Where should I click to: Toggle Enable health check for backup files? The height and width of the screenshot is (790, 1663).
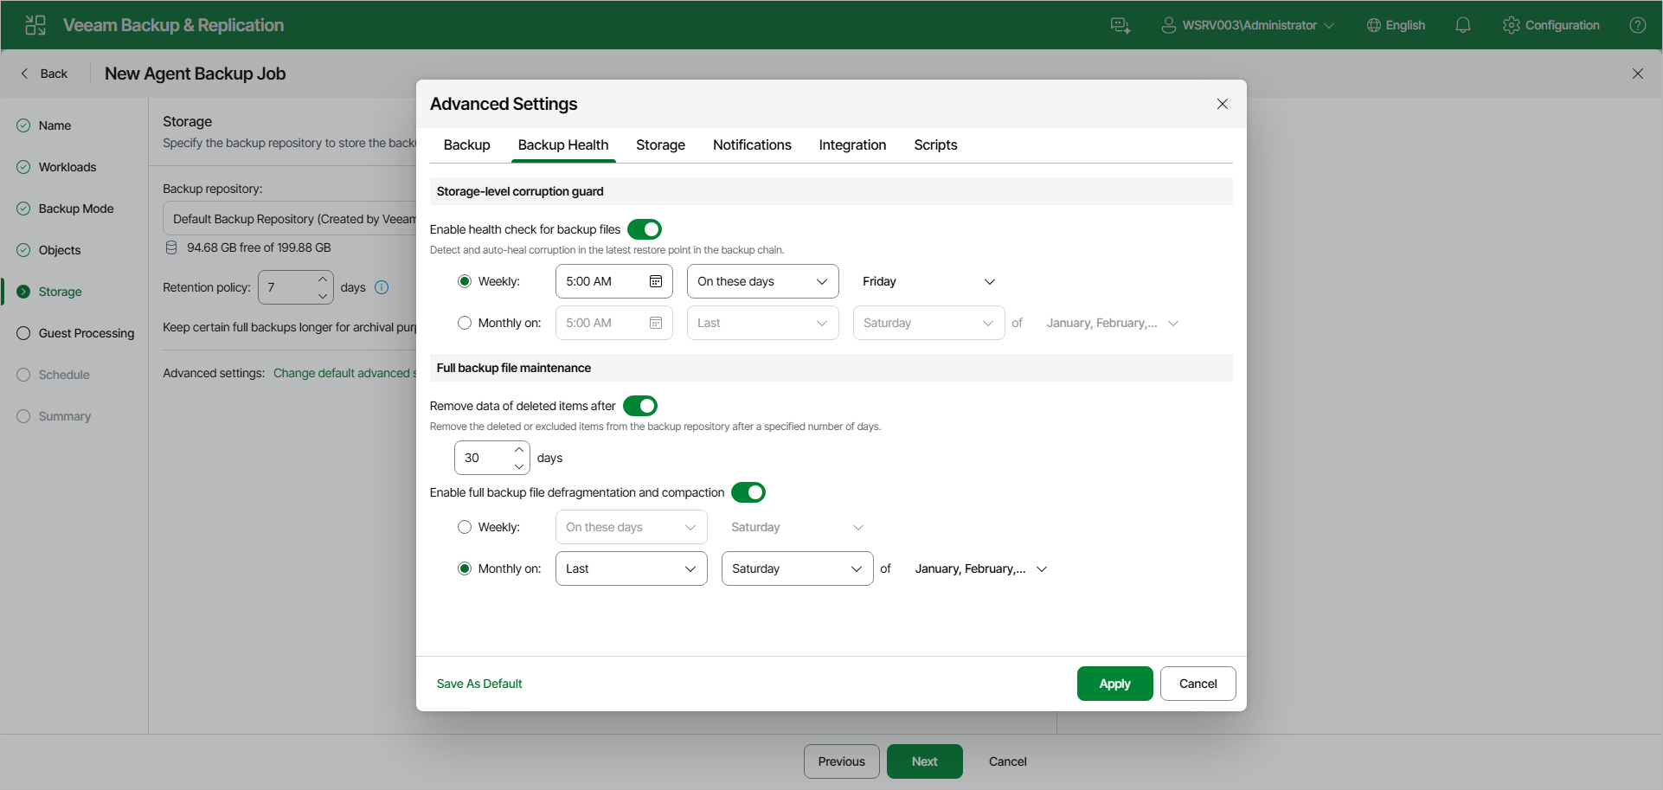[x=645, y=229]
